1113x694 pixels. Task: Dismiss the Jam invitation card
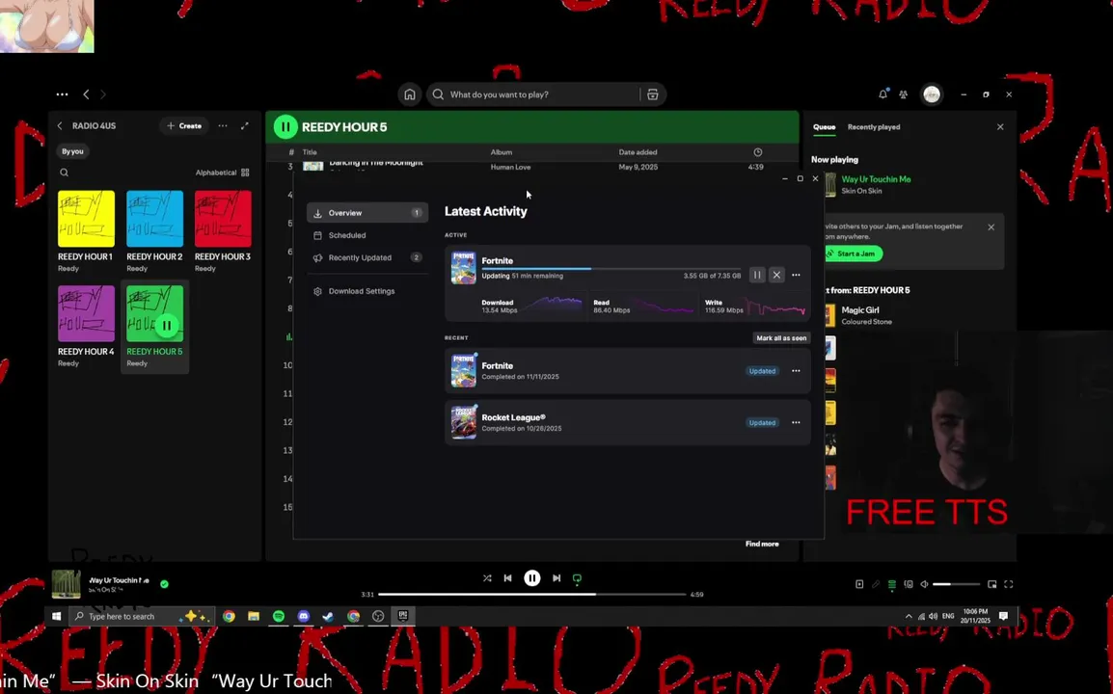coord(991,227)
